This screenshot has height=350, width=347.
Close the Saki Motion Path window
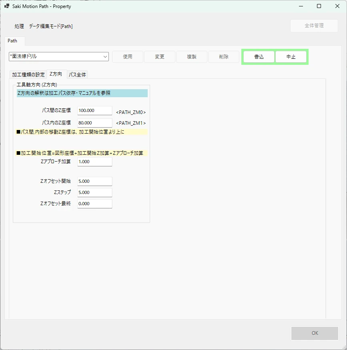click(337, 6)
